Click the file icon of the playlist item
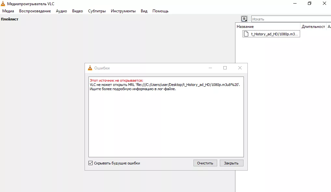 (x=246, y=34)
